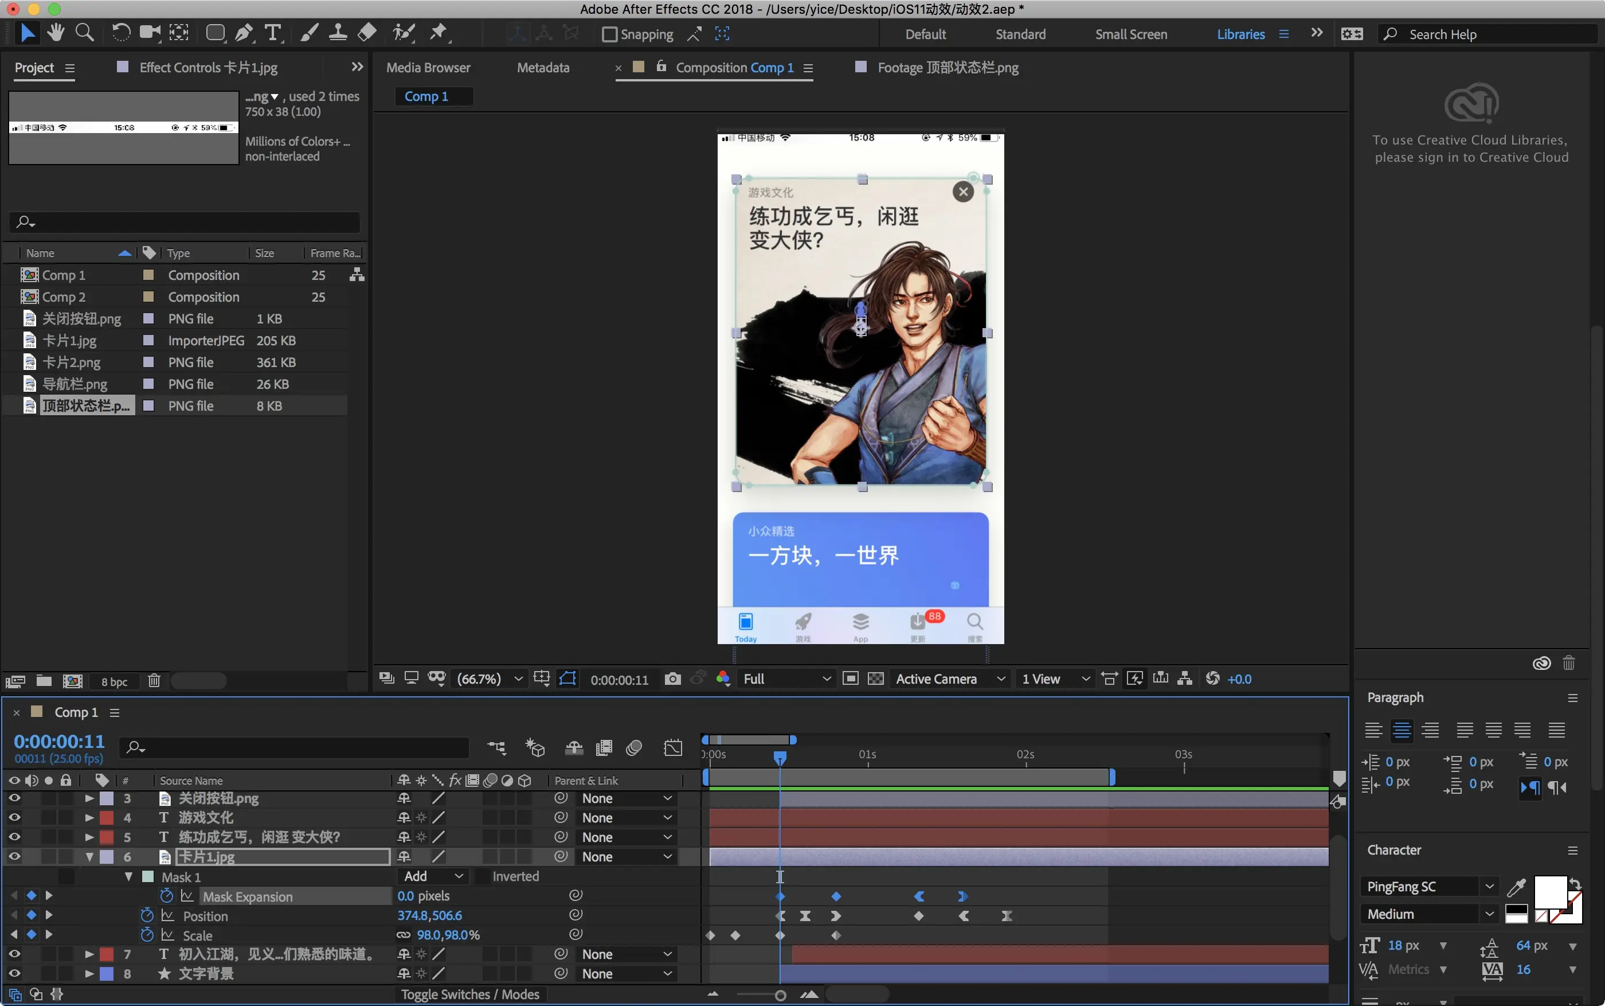This screenshot has width=1605, height=1006.
Task: Enable the Snapping checkbox
Action: pos(609,34)
